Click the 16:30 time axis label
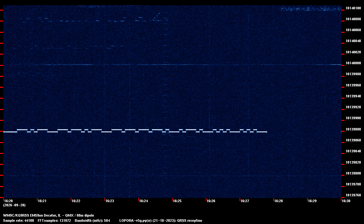The width and height of the screenshot is (364, 224). 346,201
